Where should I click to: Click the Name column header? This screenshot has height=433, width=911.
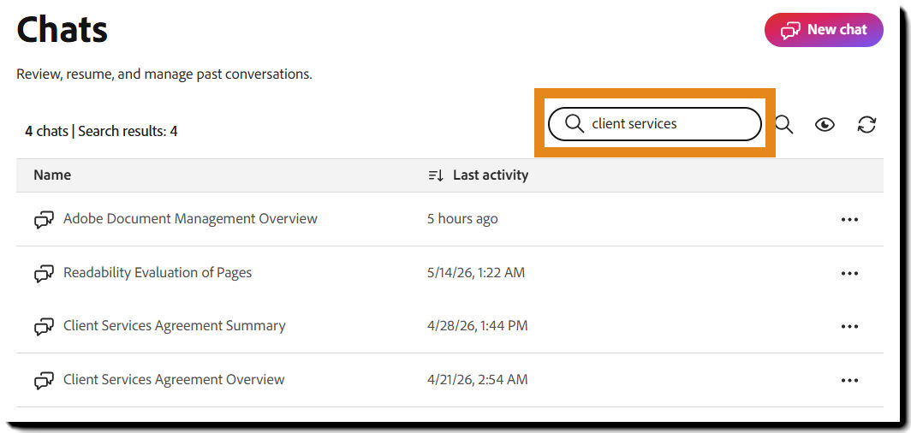52,175
